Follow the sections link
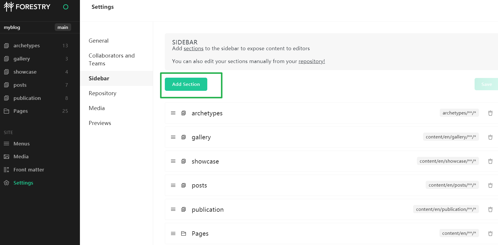498x245 pixels. 194,48
